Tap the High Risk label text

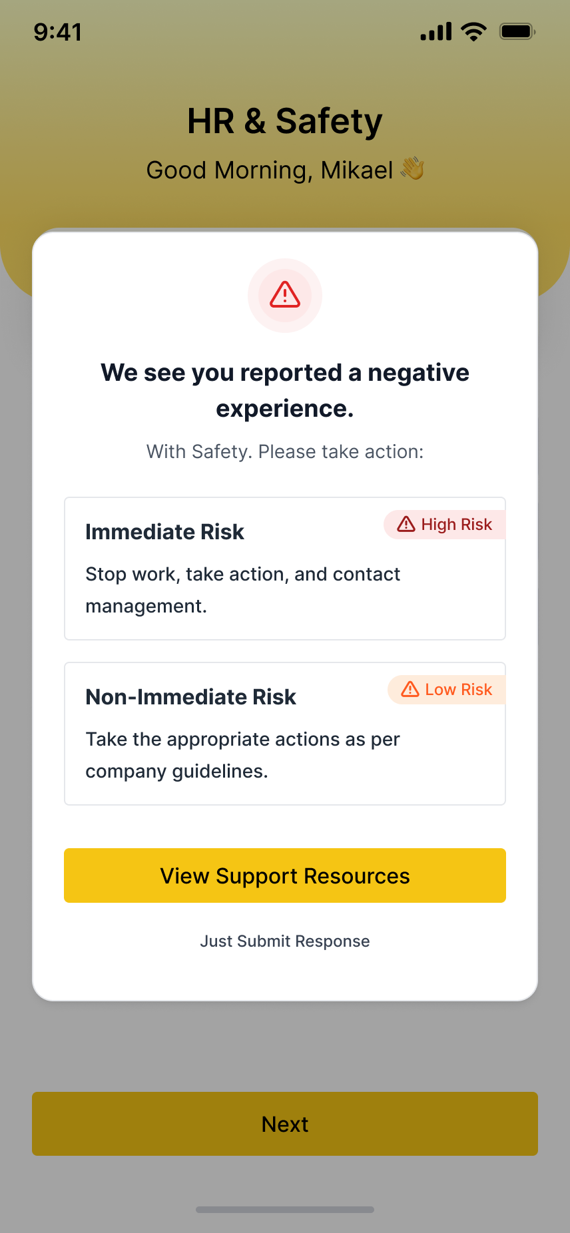(x=457, y=525)
